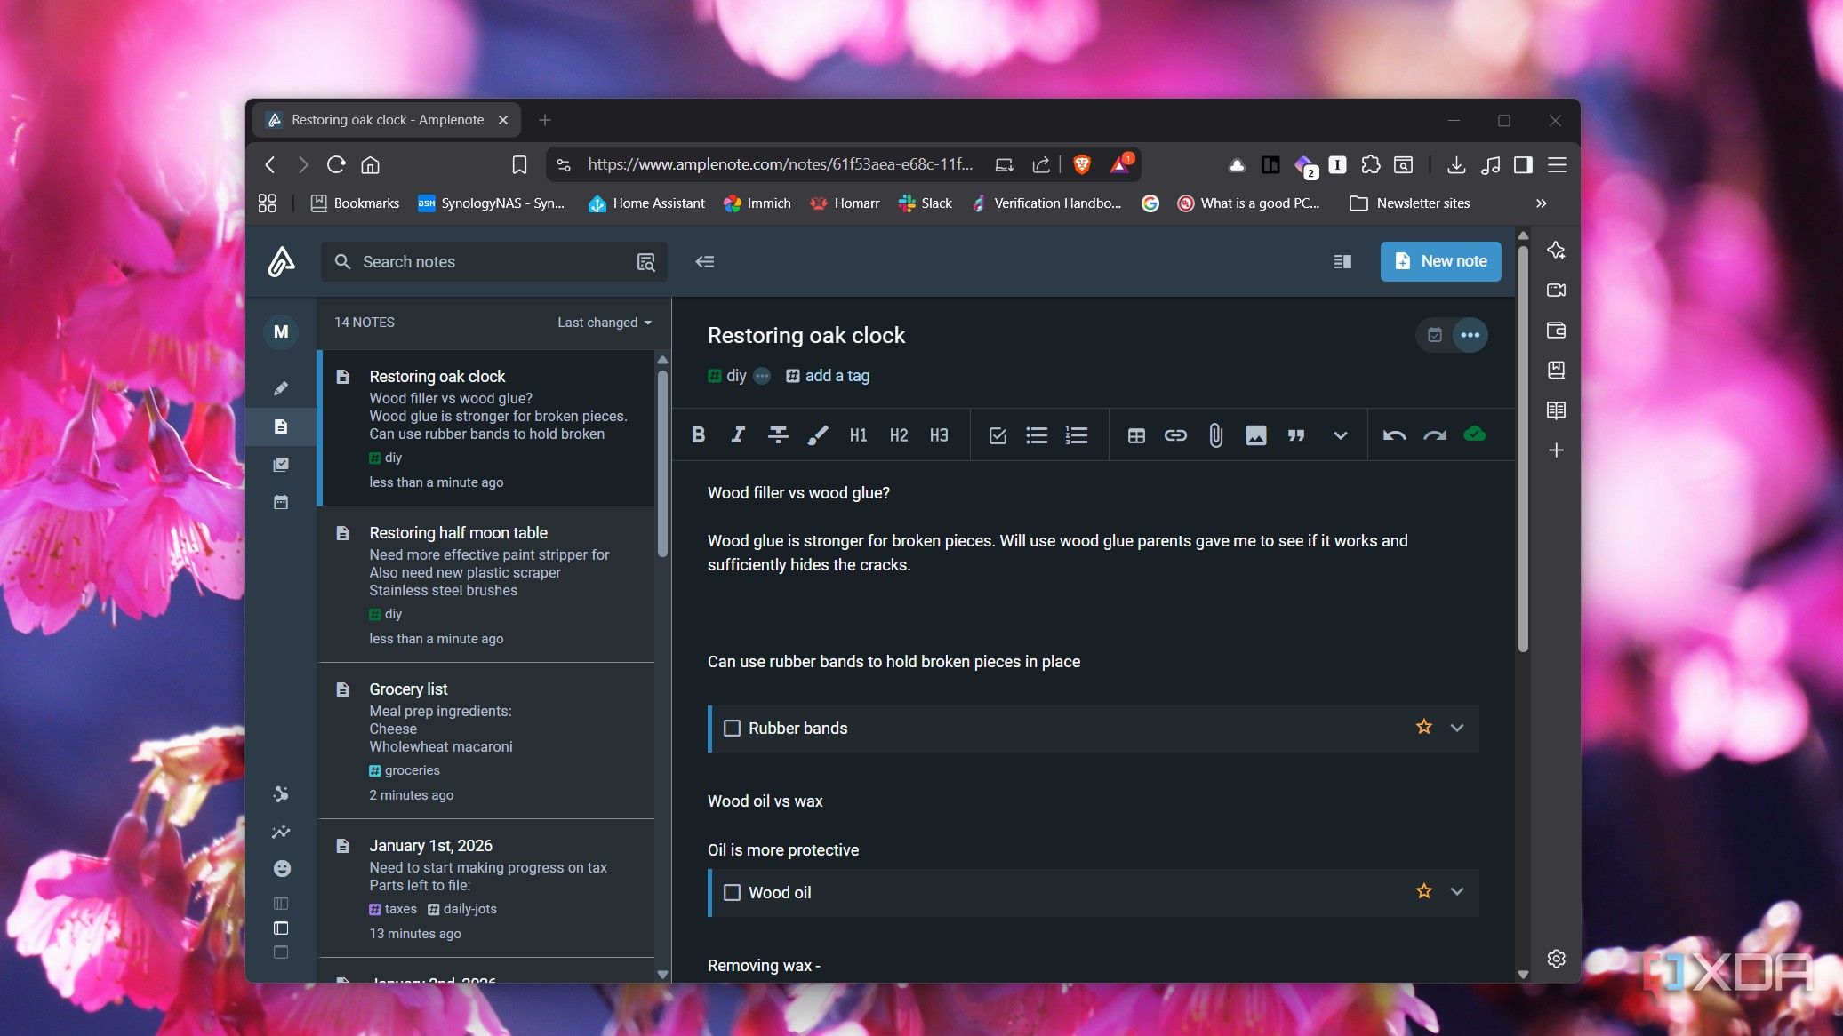Check the Rubber bands task
Viewport: 1843px width, 1036px height.
coord(732,729)
